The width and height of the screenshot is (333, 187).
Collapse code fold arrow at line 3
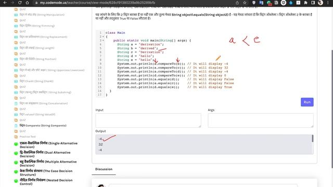(x=103, y=41)
